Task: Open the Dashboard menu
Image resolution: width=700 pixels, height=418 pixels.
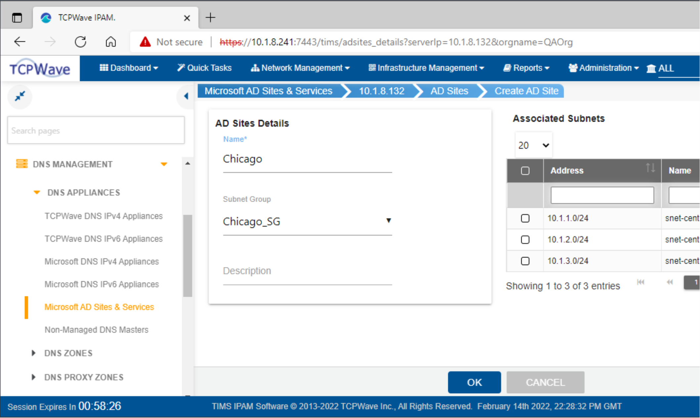Action: tap(129, 68)
